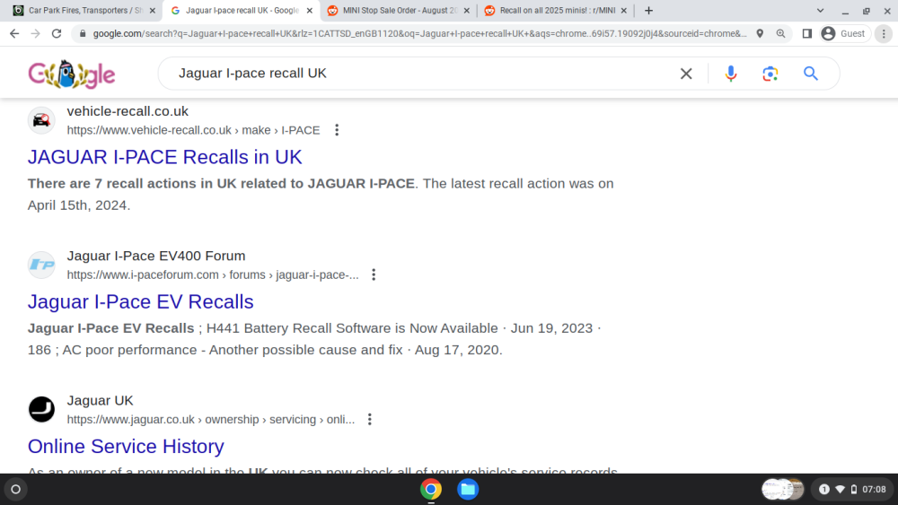The height and width of the screenshot is (505, 898).
Task: Close the Jaguar I-pace recall tab
Action: [x=309, y=10]
